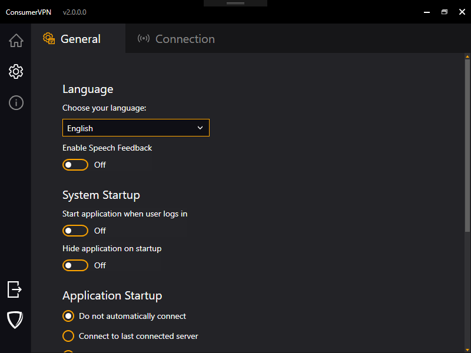Click the drag handle at top center
471x353 pixels.
pos(235,3)
